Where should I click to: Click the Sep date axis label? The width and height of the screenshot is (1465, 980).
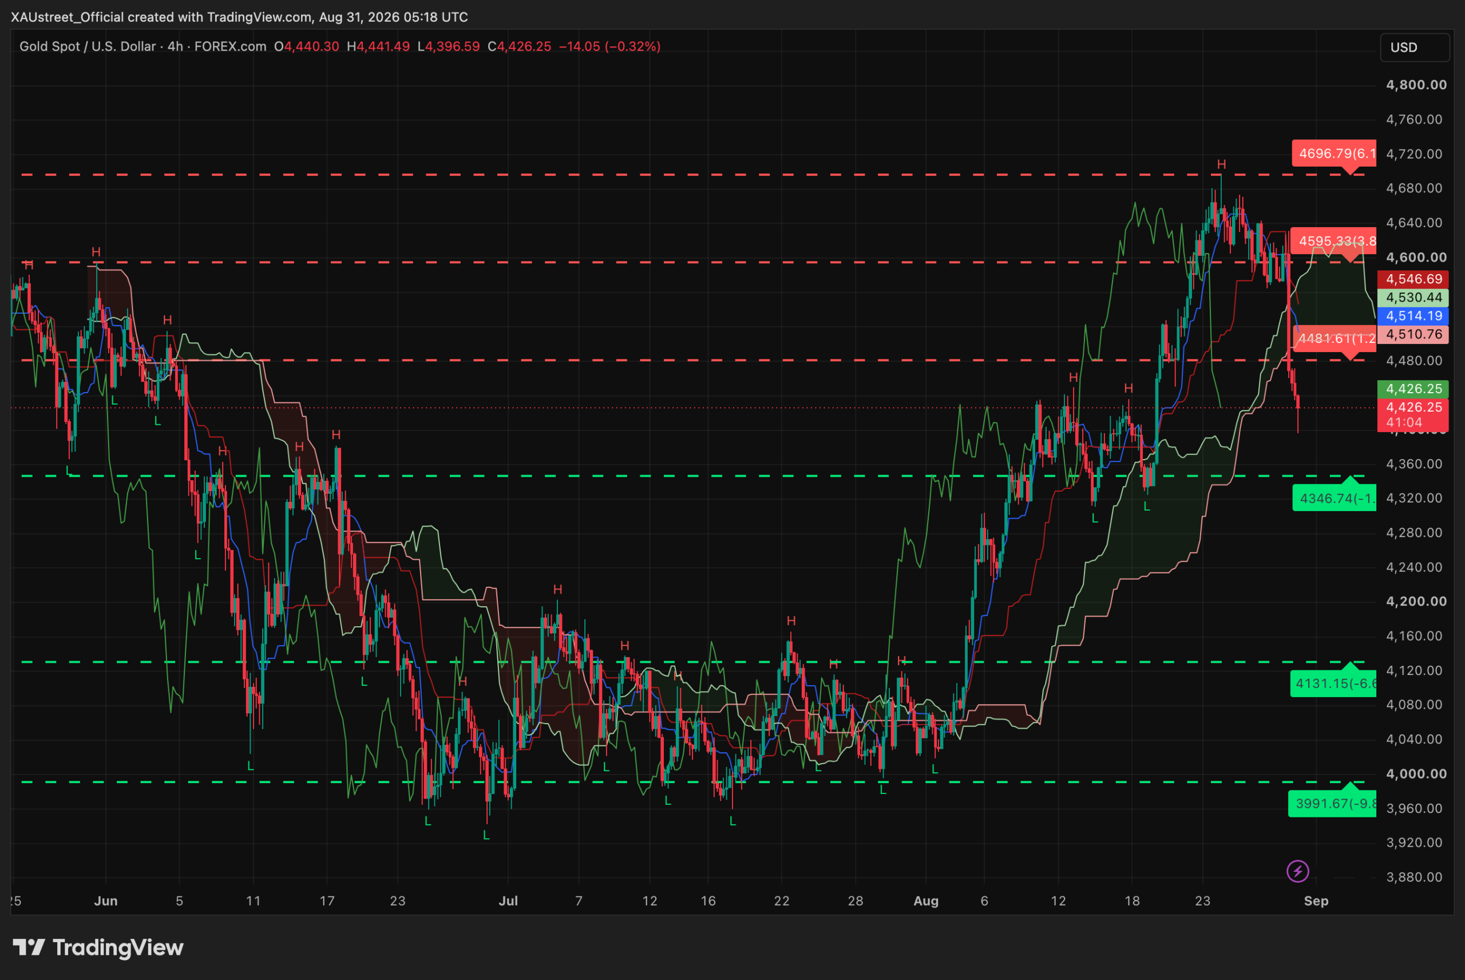click(x=1316, y=900)
